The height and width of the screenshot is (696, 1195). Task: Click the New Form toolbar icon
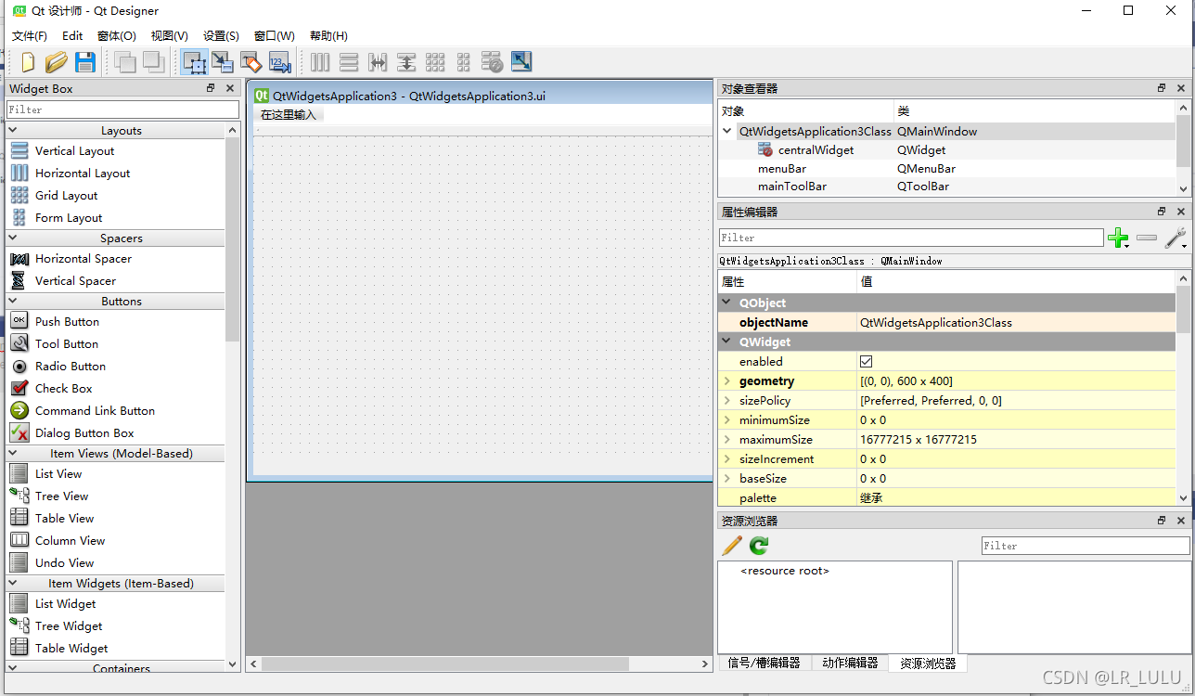(x=29, y=62)
